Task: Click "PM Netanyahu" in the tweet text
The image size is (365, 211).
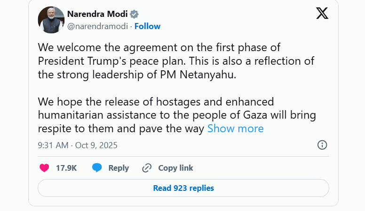Action: (193, 75)
